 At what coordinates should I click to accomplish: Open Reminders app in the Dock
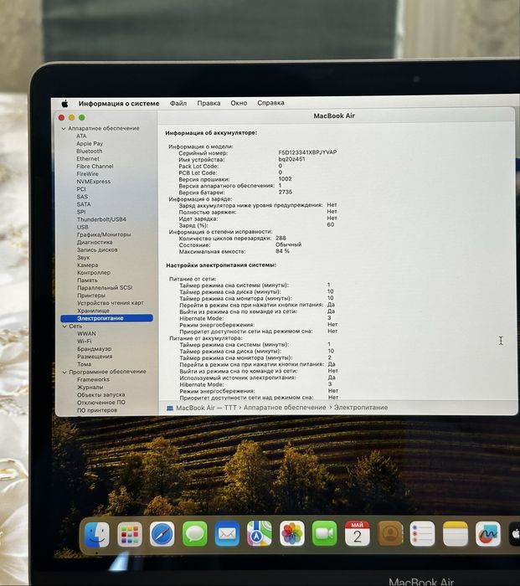pyautogui.click(x=422, y=534)
